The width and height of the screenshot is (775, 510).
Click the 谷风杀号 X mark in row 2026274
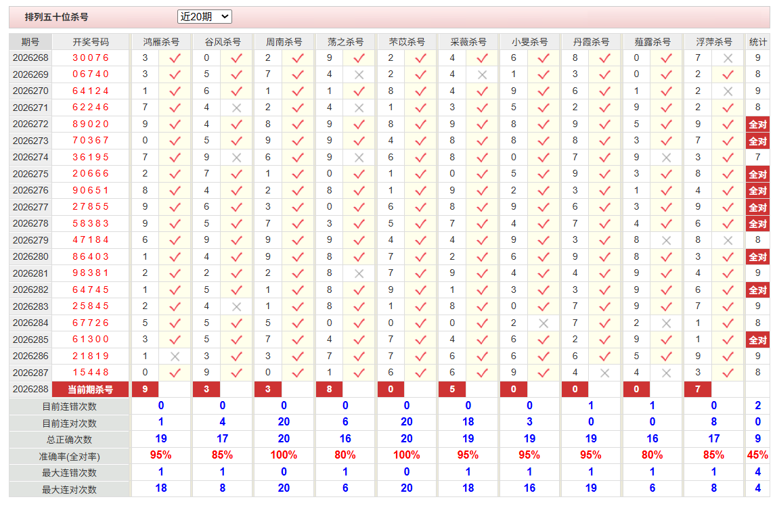(236, 158)
